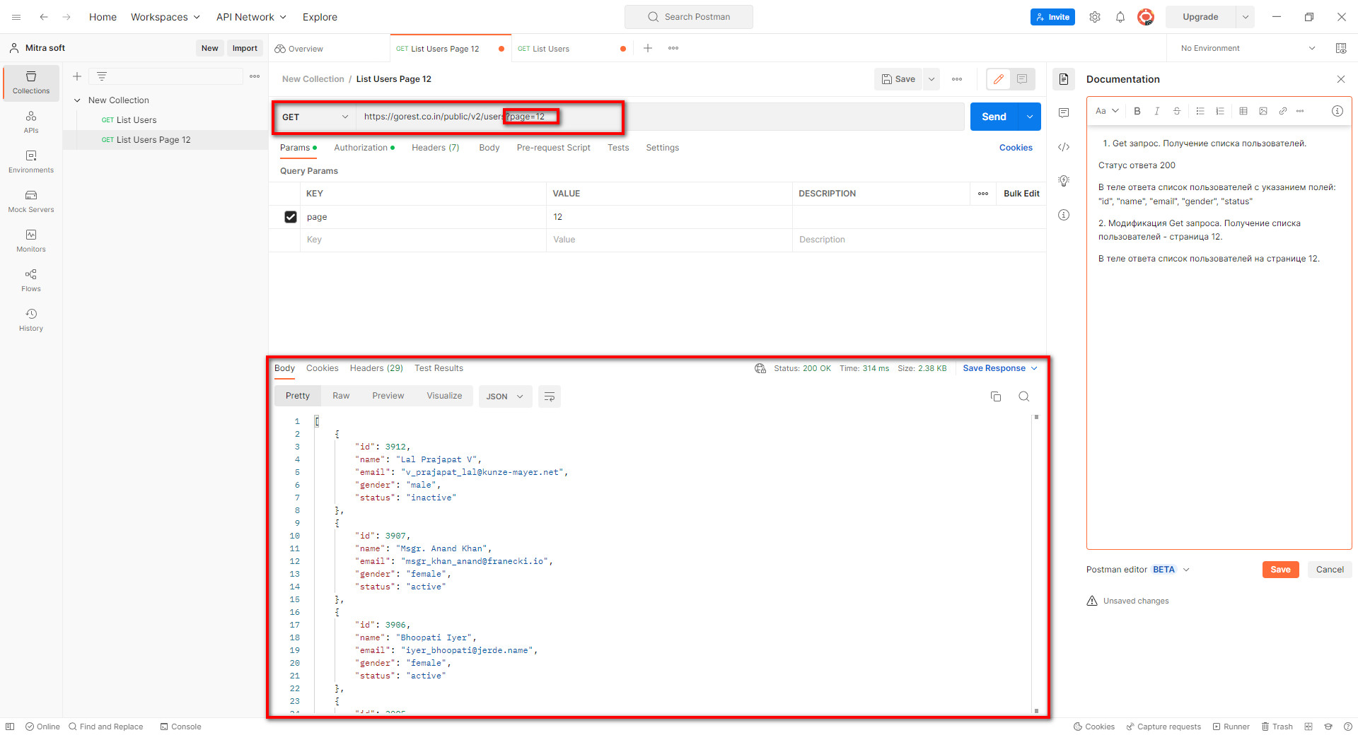Focus the Search Postman field

689,17
